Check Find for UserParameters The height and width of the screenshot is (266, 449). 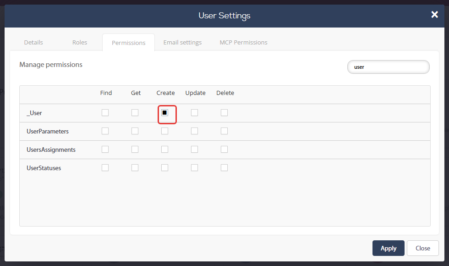(105, 131)
